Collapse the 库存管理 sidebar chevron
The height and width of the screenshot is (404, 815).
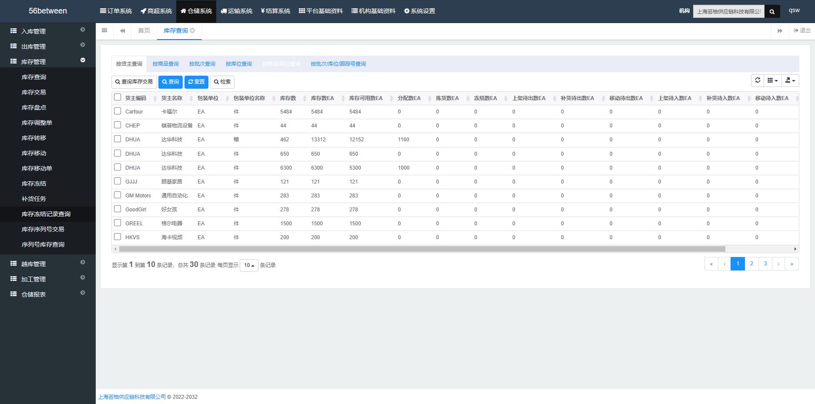(x=83, y=60)
